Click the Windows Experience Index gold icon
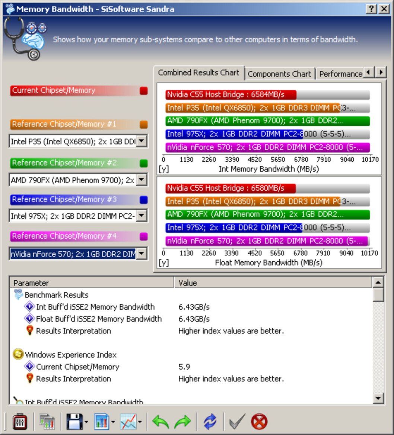 18,354
